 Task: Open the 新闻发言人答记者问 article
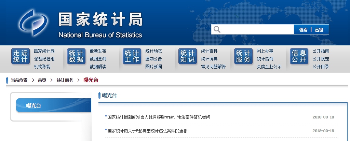pos(159,117)
